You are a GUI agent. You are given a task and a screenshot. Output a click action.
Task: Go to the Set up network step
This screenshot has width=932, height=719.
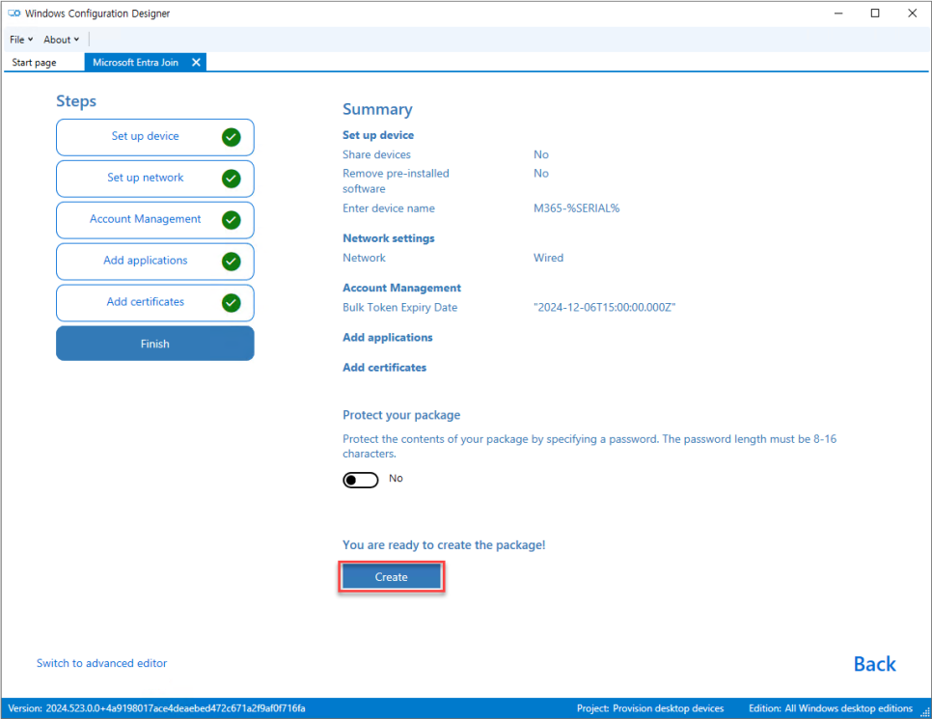pyautogui.click(x=155, y=179)
